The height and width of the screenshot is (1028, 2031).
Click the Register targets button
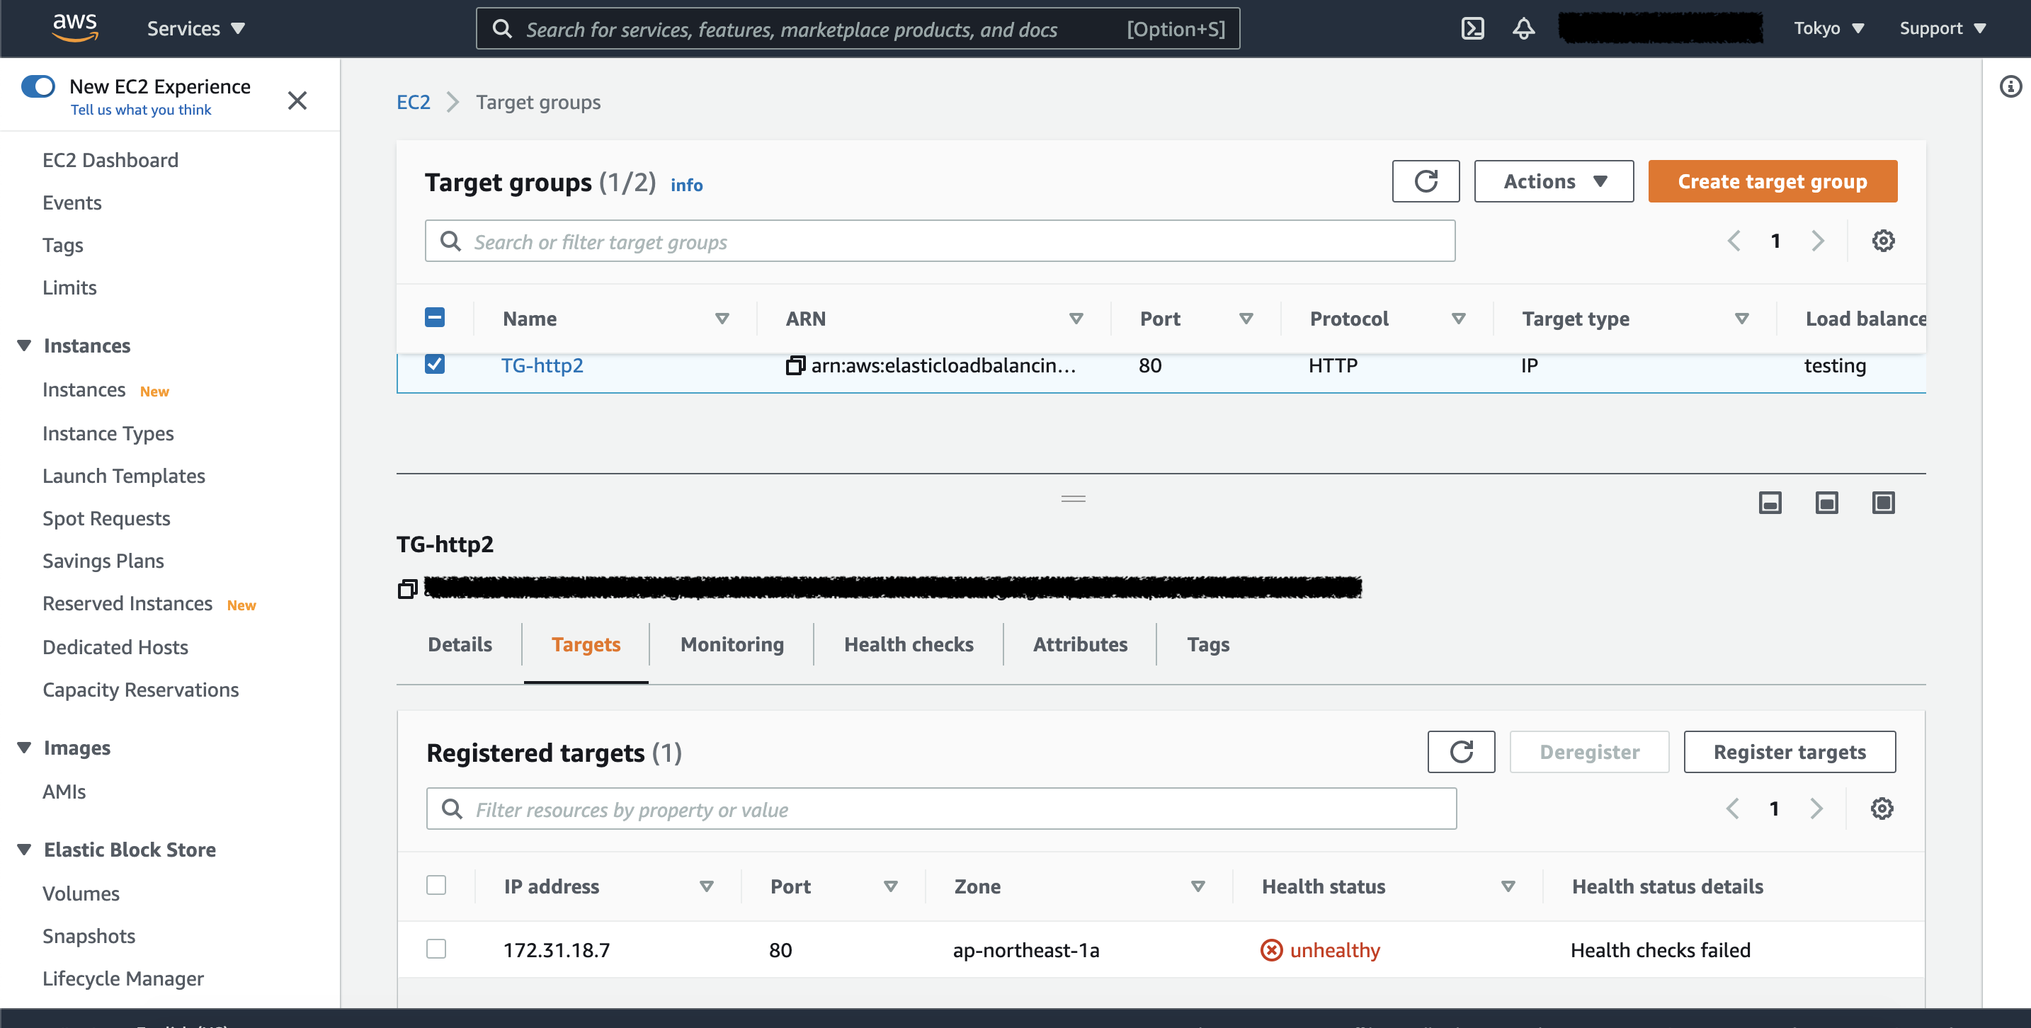coord(1789,751)
